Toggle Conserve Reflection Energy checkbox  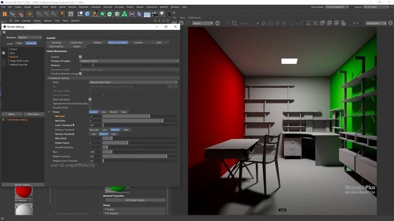(81, 74)
